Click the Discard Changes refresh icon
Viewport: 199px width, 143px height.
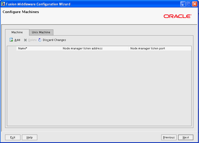[x=40, y=40]
